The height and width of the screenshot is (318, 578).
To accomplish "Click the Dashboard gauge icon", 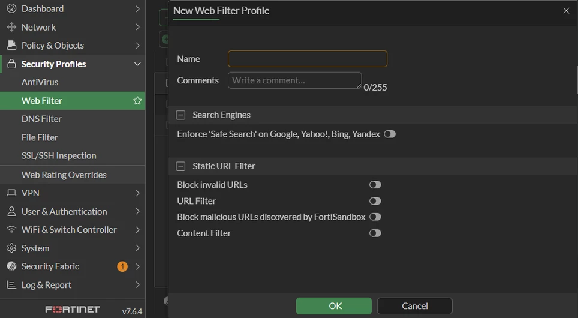I will (11, 8).
